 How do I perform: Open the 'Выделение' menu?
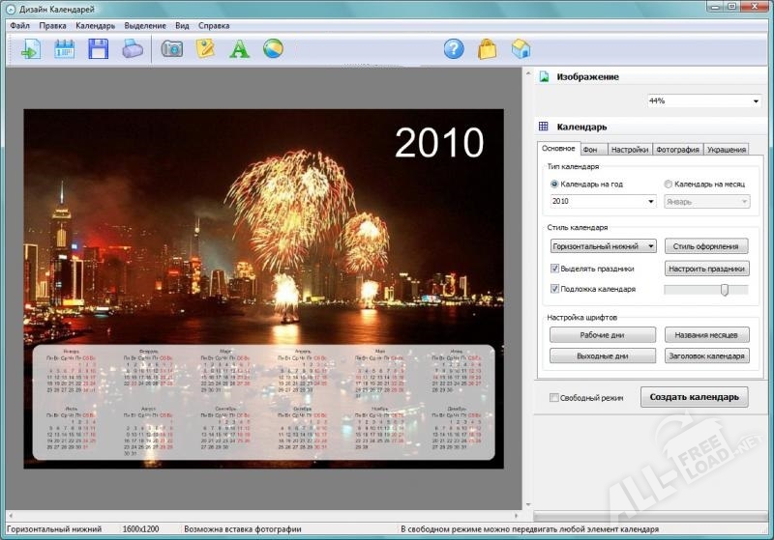click(145, 25)
